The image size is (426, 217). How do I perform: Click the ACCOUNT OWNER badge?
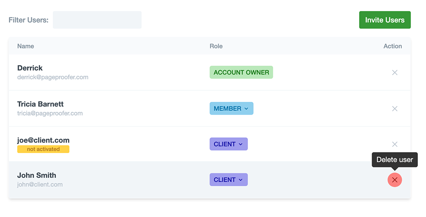[x=241, y=72]
